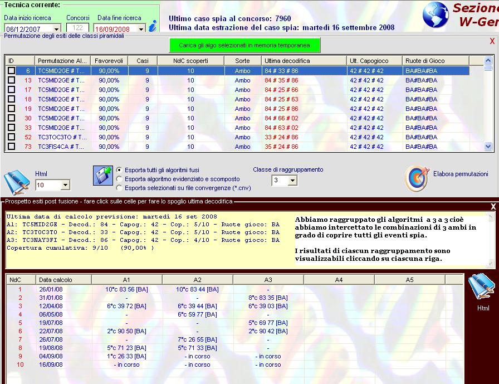Viewport: 499px width, 384px height.
Task: Check the box for row ID 73
Action: click(12, 147)
